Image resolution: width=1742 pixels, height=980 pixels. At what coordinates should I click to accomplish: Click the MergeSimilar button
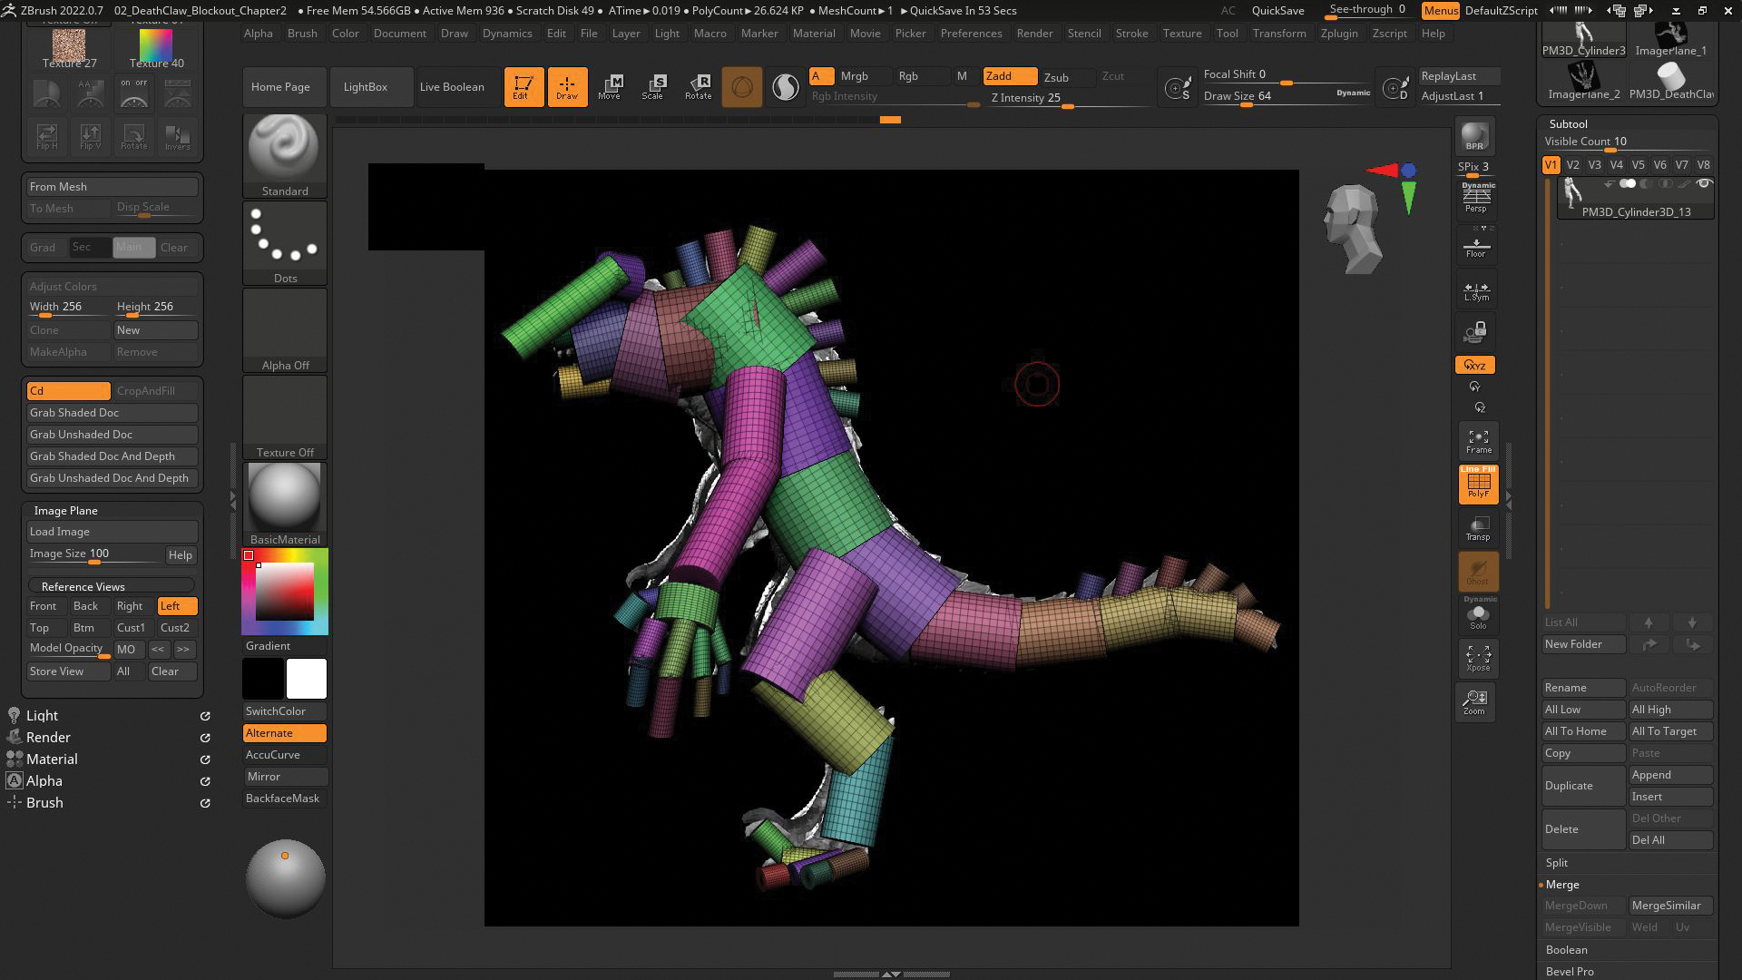[x=1668, y=906]
